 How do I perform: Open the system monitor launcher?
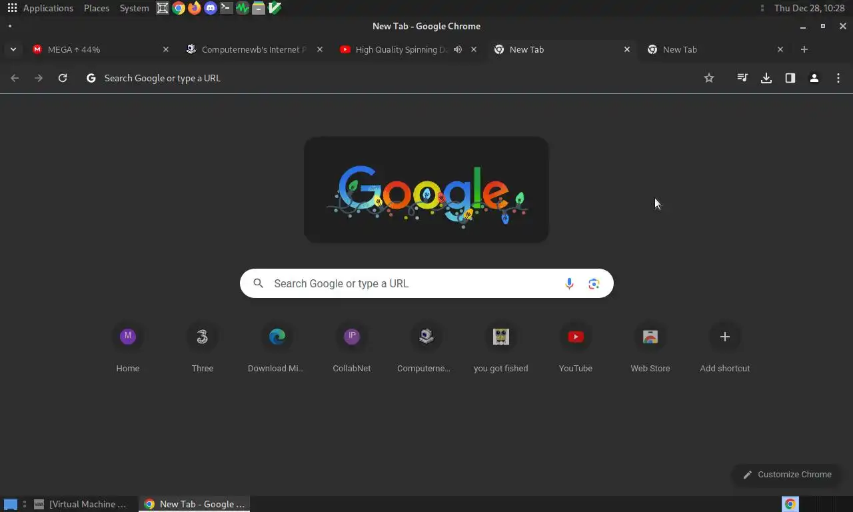click(x=243, y=8)
